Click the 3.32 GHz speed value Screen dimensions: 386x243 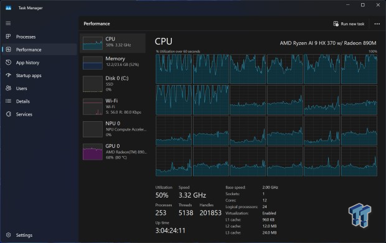click(192, 195)
